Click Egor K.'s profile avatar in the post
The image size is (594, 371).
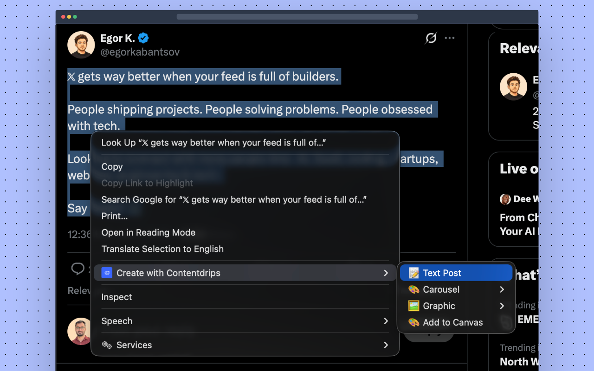tap(81, 45)
